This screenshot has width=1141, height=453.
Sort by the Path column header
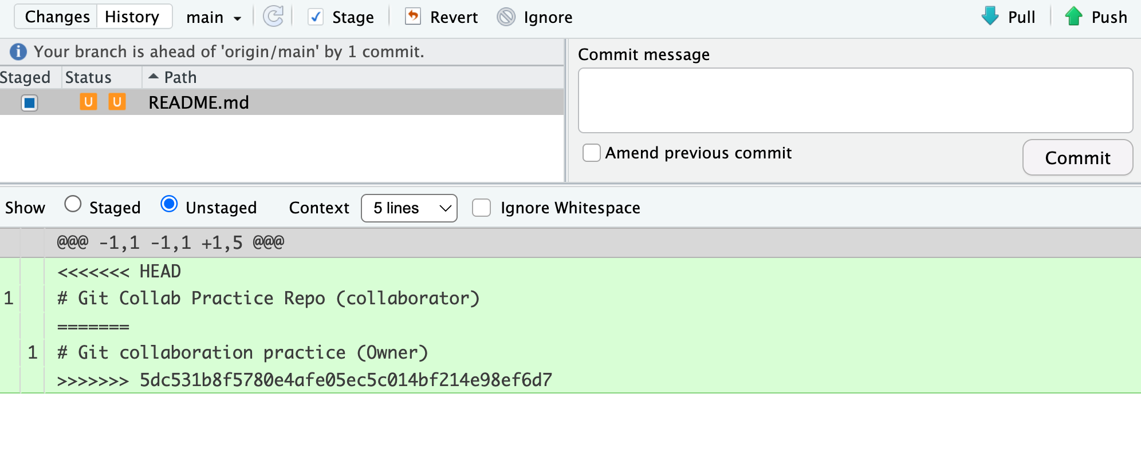tap(180, 77)
